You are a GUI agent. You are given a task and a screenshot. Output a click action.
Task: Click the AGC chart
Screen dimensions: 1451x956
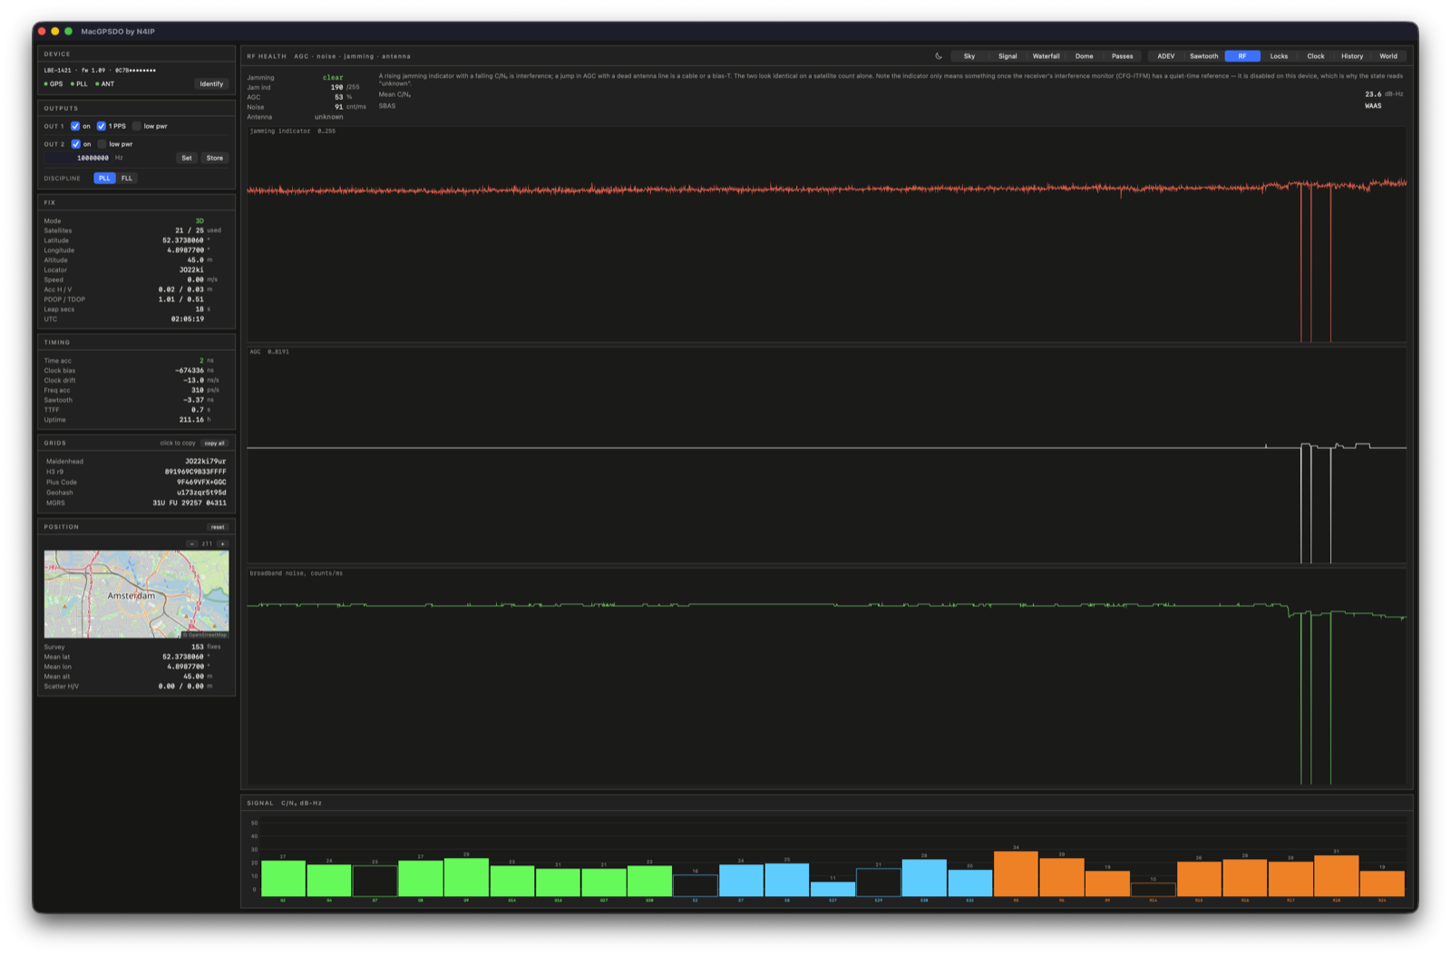click(827, 455)
